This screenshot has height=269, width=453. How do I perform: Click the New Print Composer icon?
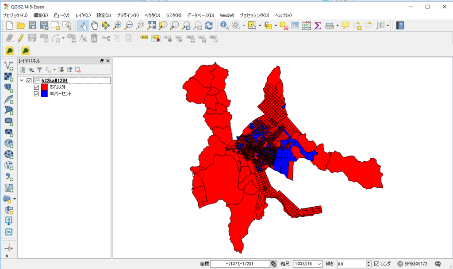click(x=55, y=25)
